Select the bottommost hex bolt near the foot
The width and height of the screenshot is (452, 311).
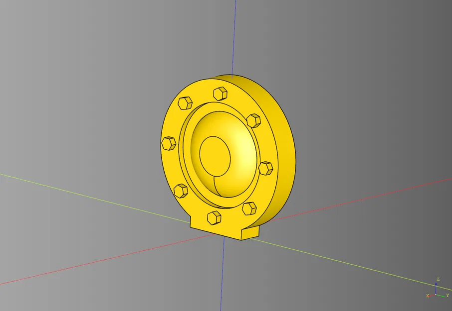[214, 217]
